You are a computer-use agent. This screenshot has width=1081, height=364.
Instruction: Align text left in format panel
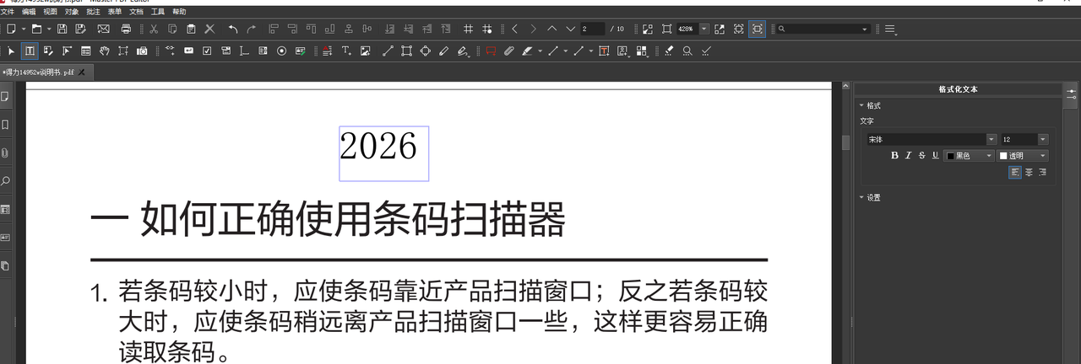pyautogui.click(x=1015, y=172)
